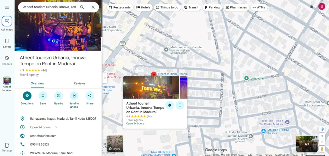
Task: Open Recents history
Action: (x=7, y=60)
